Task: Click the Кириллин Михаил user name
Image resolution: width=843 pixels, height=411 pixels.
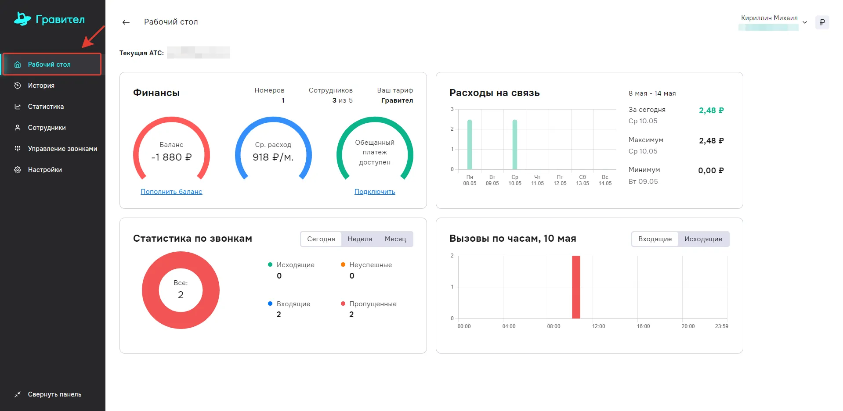Action: (769, 18)
